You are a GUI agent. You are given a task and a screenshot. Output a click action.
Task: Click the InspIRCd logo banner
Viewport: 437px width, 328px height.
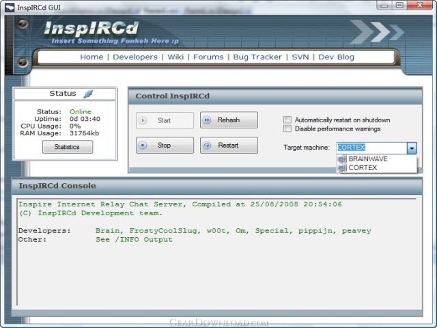point(91,29)
